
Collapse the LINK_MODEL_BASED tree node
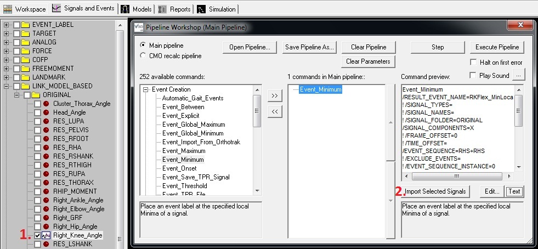tap(7, 86)
